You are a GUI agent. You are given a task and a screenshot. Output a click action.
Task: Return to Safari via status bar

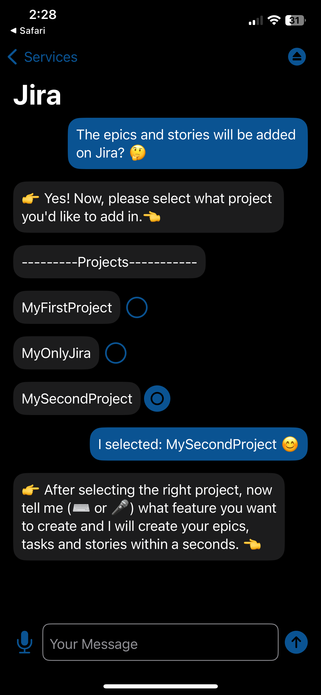click(28, 31)
